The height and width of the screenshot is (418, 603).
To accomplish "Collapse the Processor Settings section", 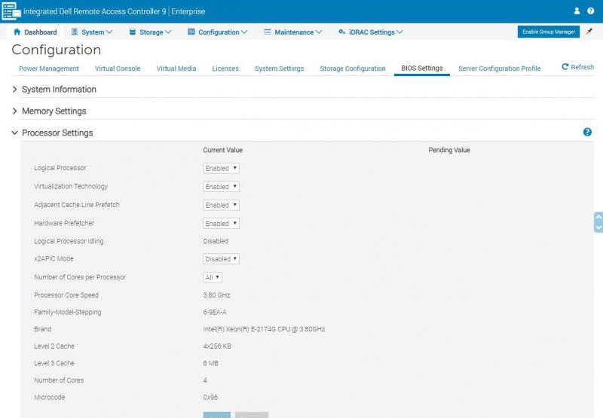I will [53, 133].
